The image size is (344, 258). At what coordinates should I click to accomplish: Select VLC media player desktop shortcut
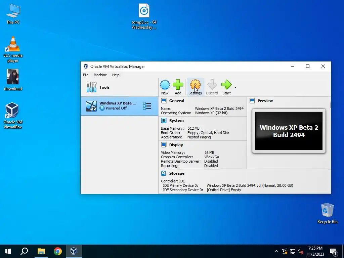point(13,50)
